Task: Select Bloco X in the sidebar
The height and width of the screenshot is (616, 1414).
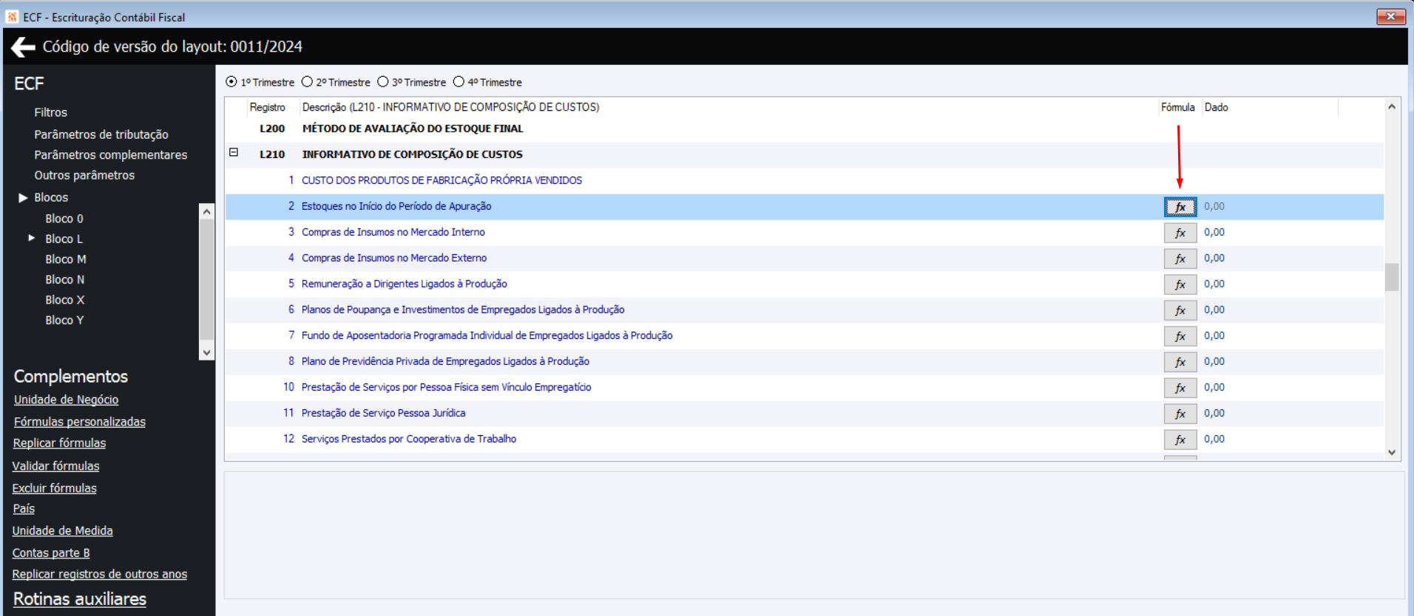Action: point(65,300)
